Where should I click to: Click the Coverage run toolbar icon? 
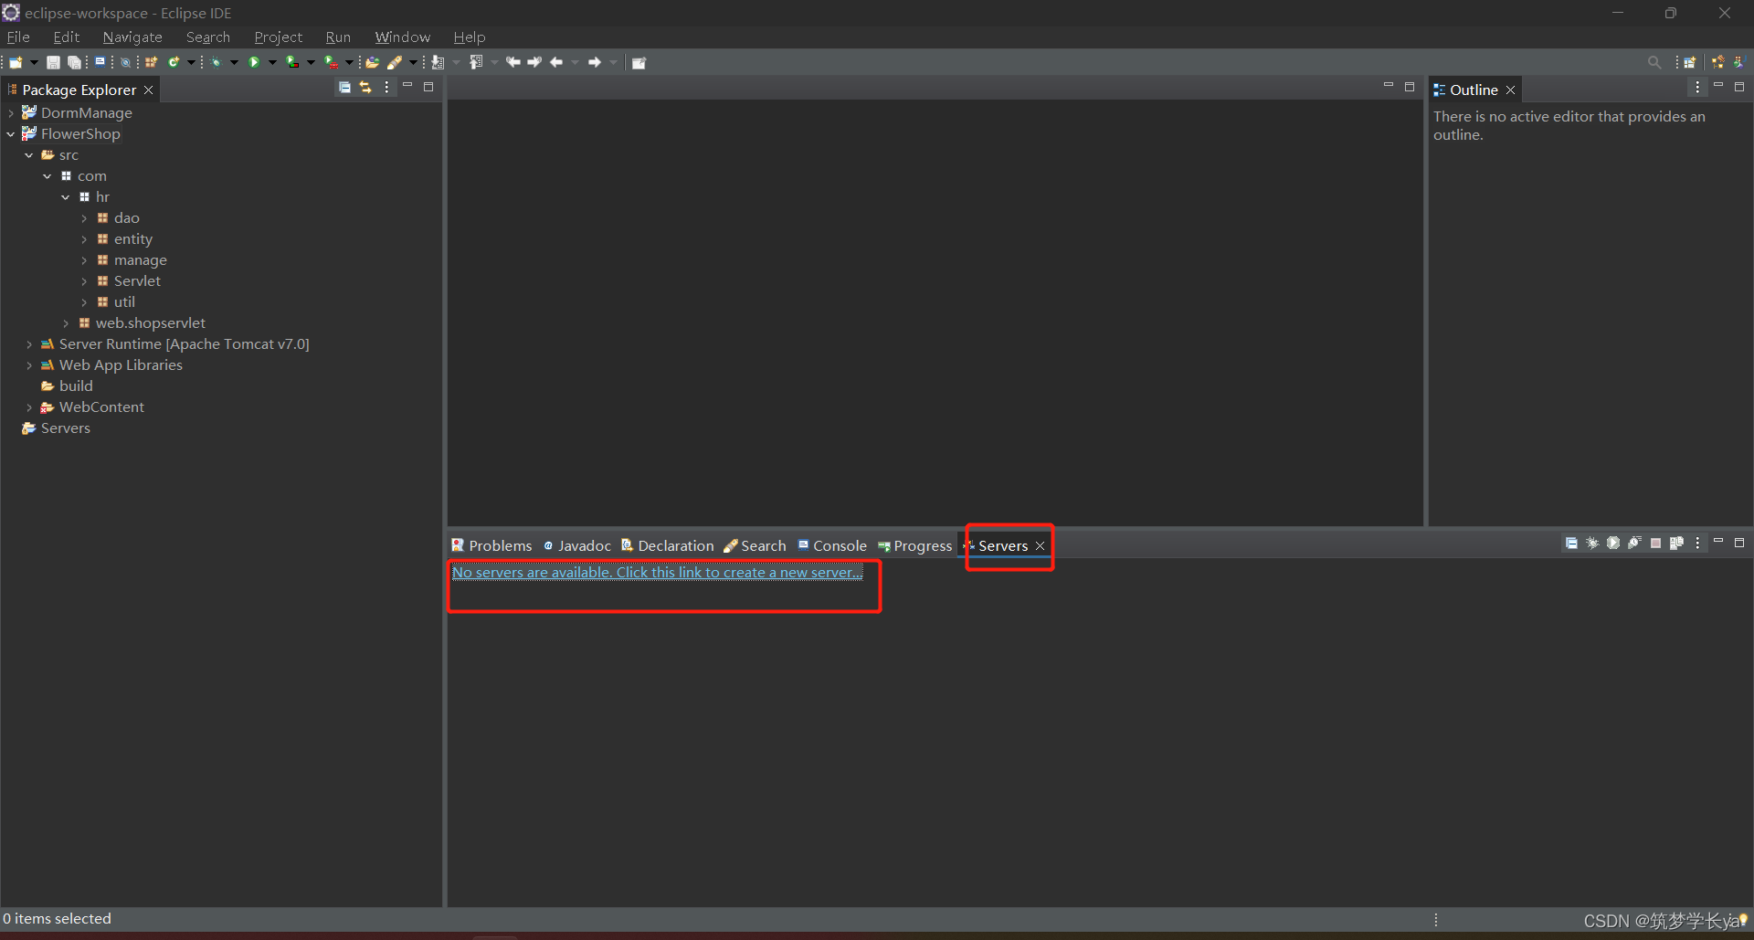click(292, 62)
